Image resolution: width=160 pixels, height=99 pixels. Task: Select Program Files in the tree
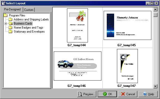[x=17, y=15]
